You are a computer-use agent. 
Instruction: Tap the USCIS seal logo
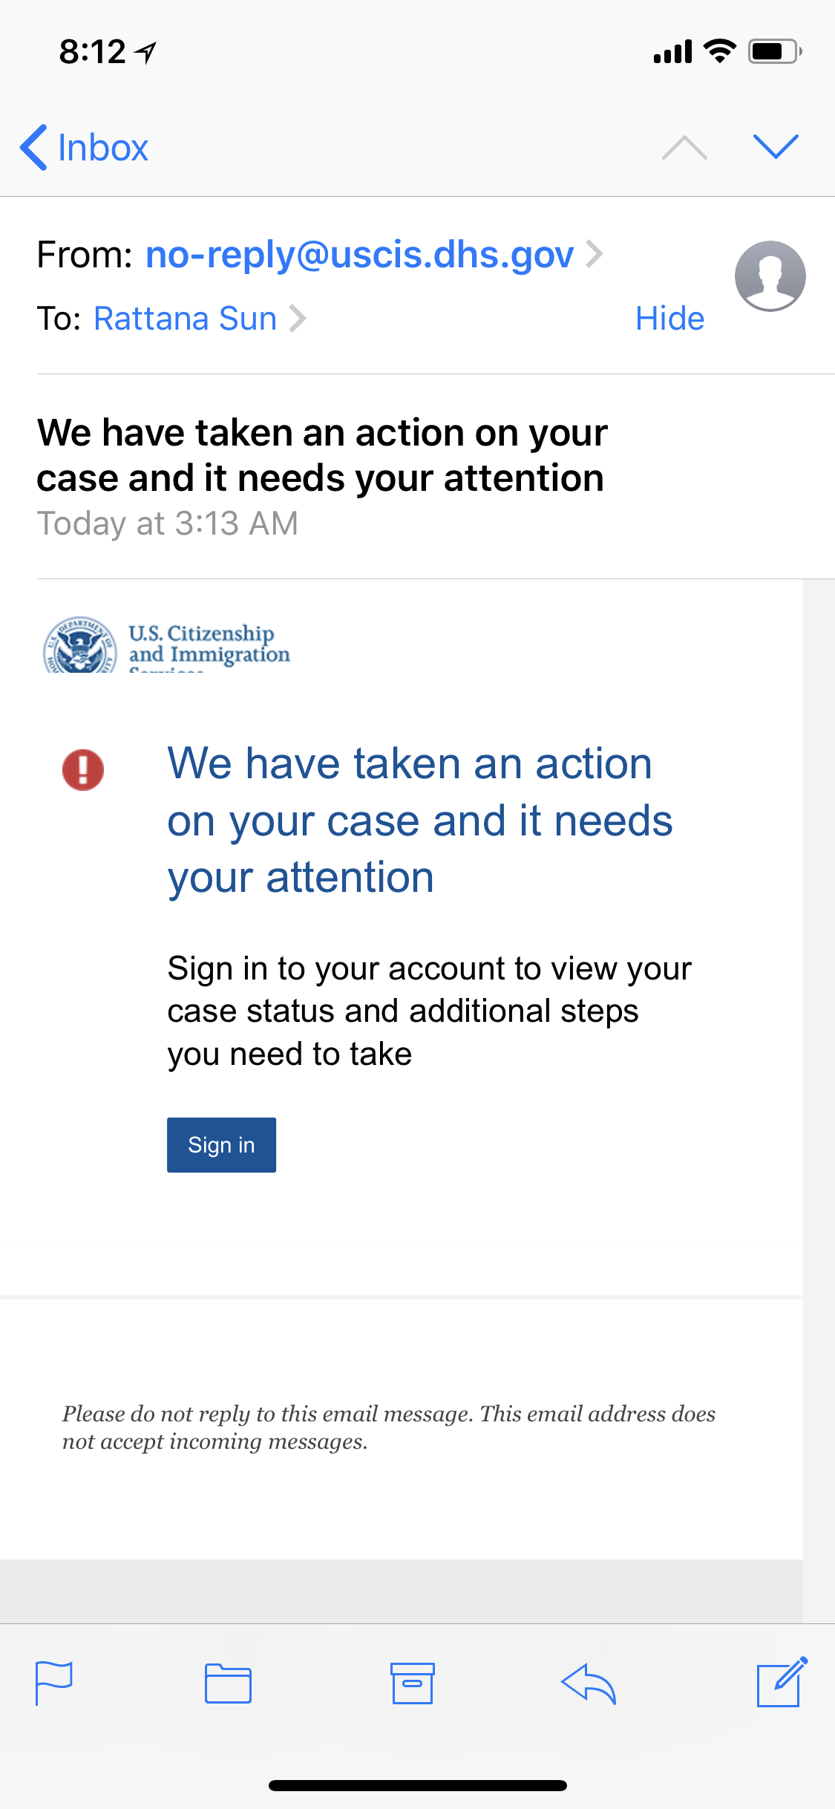79,645
